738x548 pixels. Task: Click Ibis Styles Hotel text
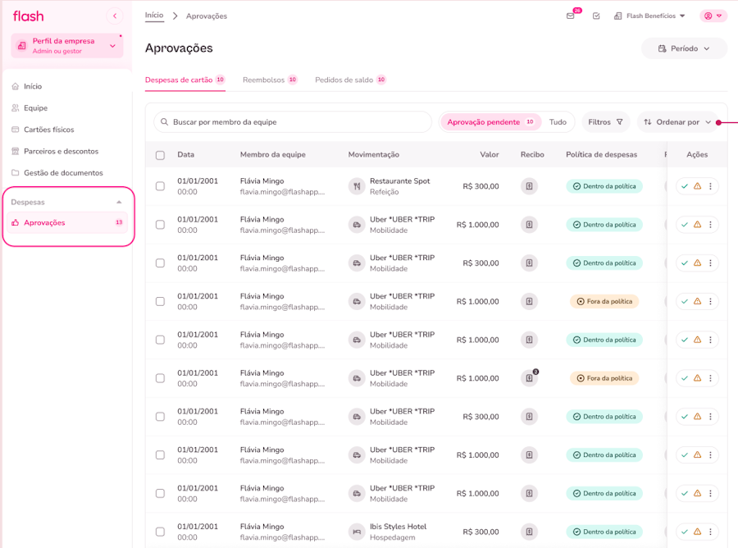coord(398,527)
